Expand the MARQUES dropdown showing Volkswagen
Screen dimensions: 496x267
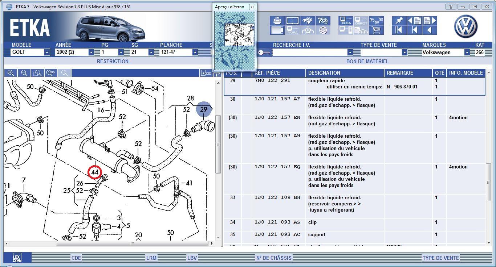[x=467, y=52]
